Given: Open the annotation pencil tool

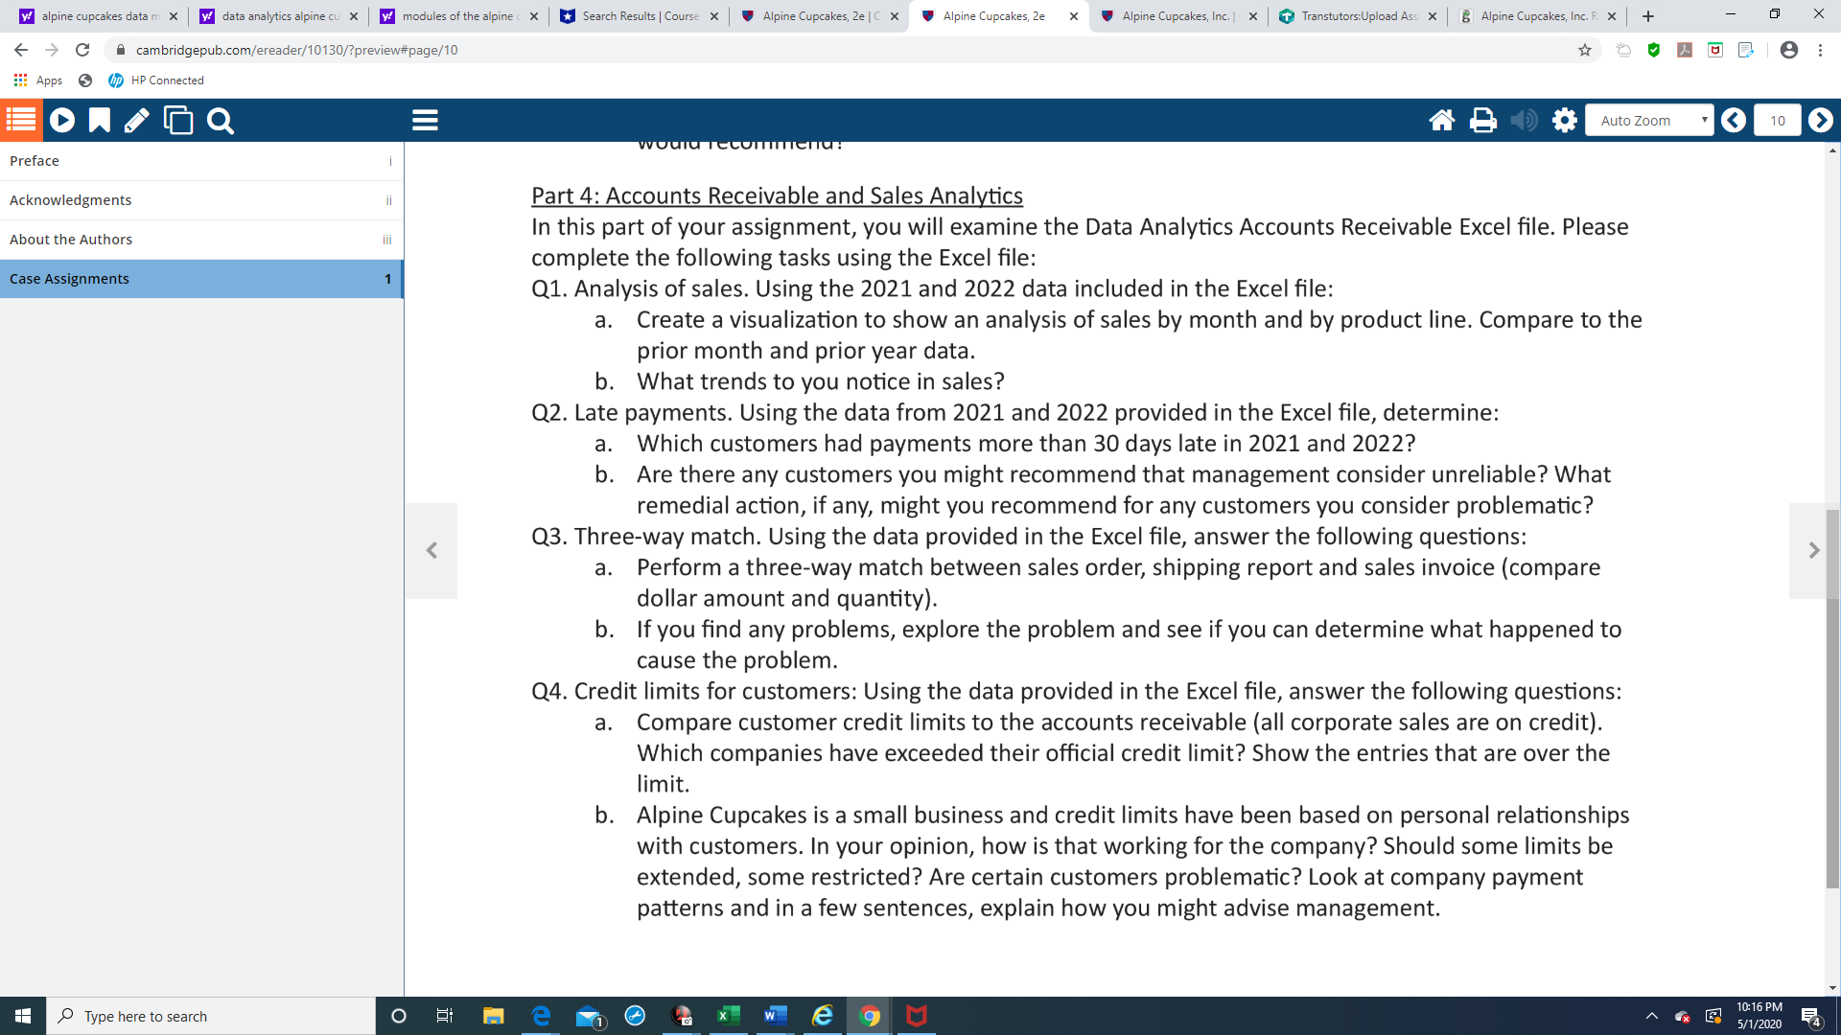Looking at the screenshot, I should [135, 120].
